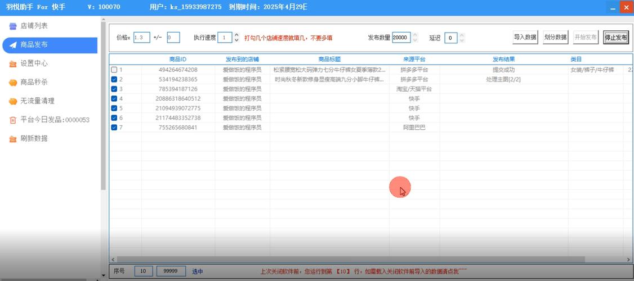Click the 价格x input field

[x=141, y=38]
